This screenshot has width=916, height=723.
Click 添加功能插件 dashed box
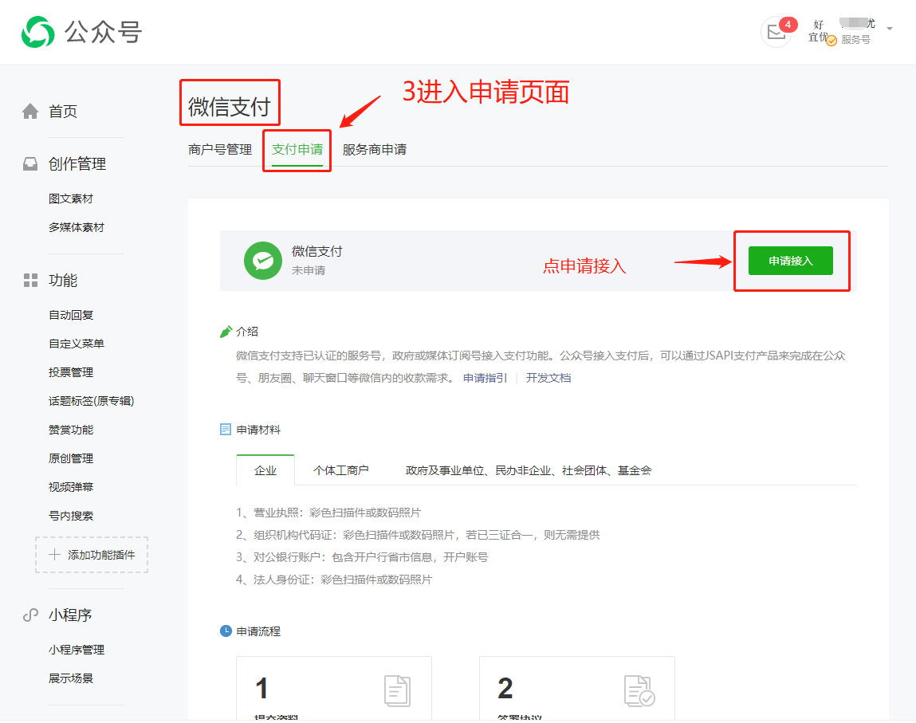coord(92,555)
